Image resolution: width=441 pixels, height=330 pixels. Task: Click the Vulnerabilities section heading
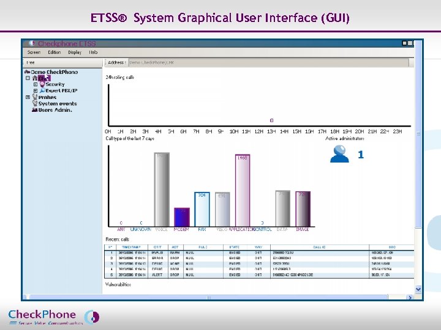click(x=118, y=284)
